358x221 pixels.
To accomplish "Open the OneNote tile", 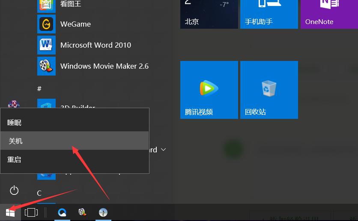I will [x=329, y=14].
